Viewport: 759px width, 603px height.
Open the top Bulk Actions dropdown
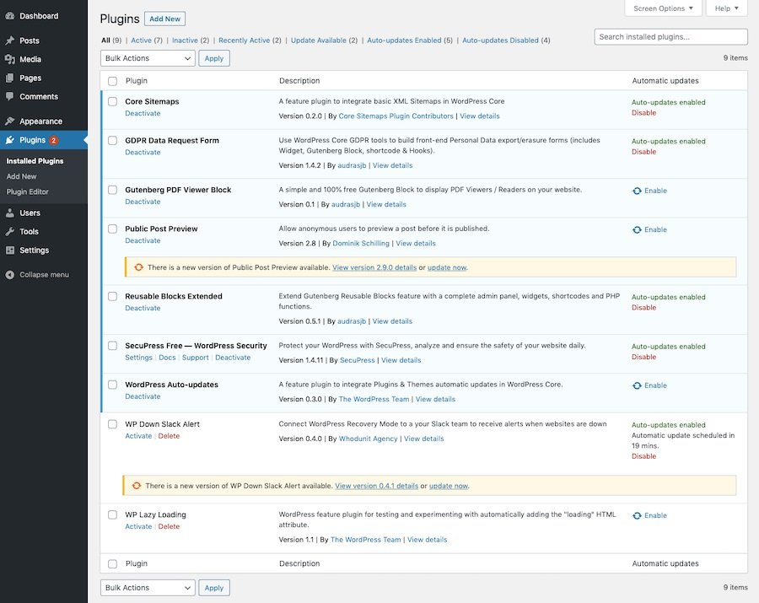pos(148,58)
